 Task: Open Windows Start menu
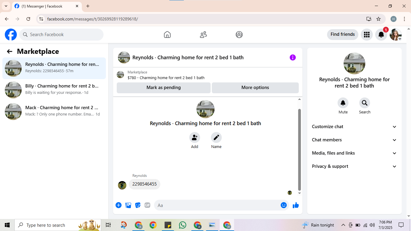click(7, 225)
